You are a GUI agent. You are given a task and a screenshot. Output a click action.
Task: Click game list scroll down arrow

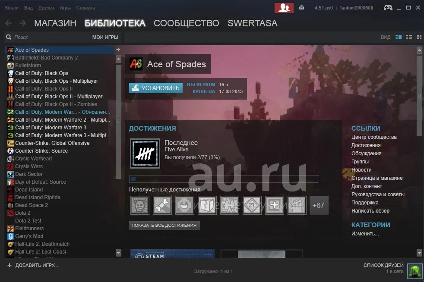118,253
